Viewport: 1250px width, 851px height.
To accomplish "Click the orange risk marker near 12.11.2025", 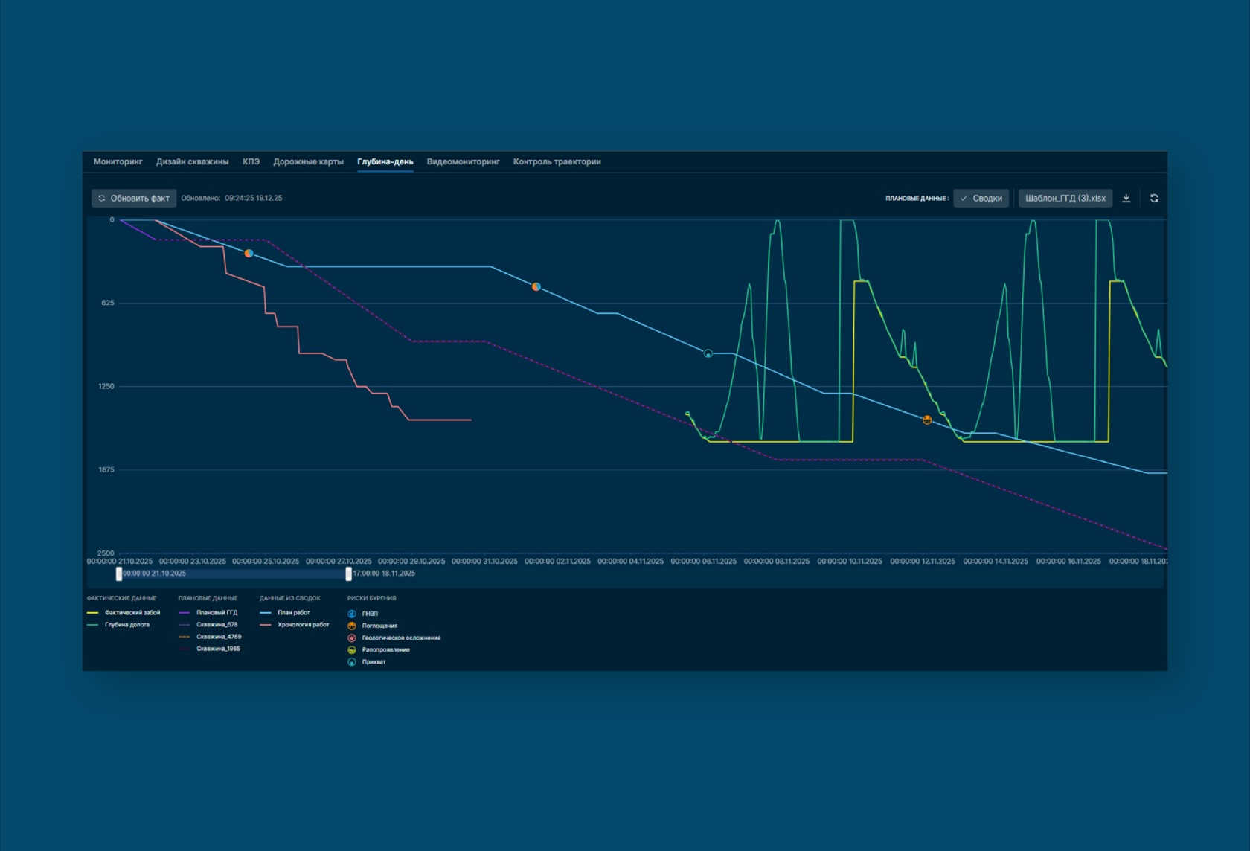I will point(927,420).
